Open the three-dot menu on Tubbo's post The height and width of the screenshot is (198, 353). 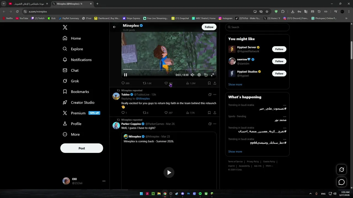(215, 95)
